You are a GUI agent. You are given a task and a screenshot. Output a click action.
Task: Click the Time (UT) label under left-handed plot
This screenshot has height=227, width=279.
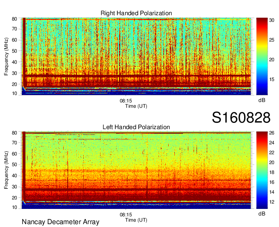click(136, 220)
